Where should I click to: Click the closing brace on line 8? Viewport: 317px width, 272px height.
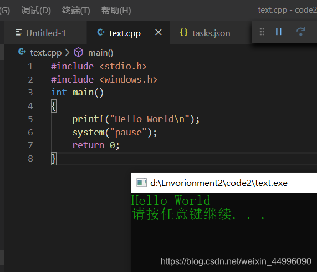(54, 159)
